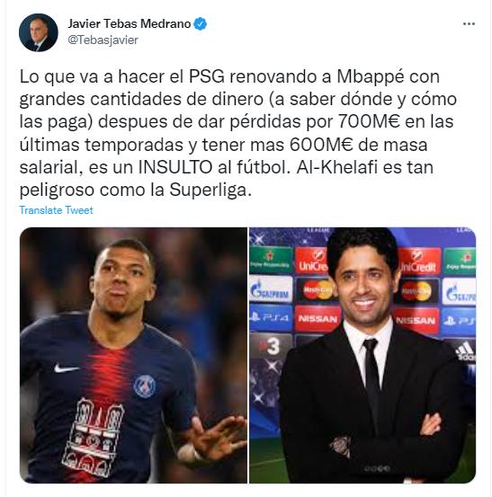Open the @Tebasjavier handle link
492x497 pixels.
pyautogui.click(x=103, y=40)
